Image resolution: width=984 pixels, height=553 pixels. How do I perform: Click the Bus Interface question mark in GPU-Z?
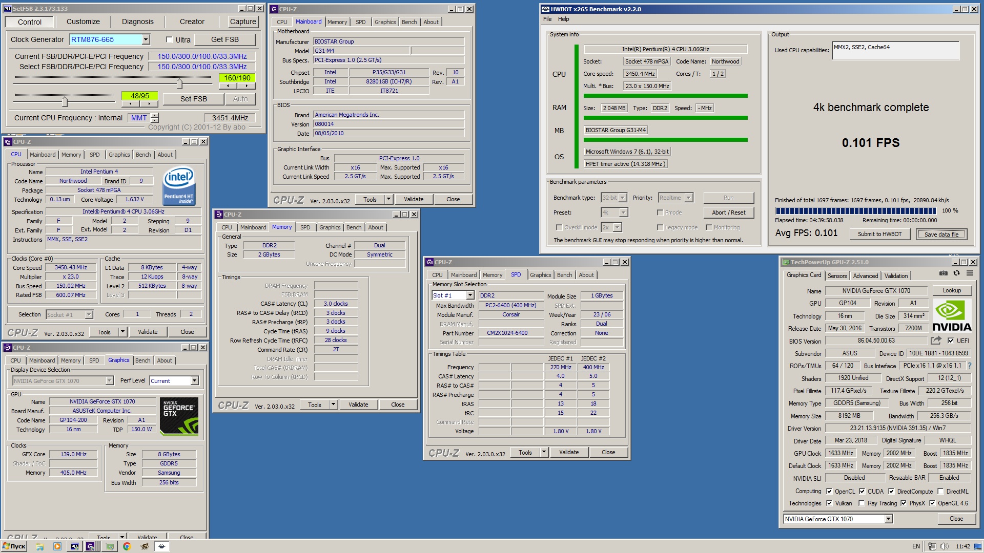[x=970, y=366]
